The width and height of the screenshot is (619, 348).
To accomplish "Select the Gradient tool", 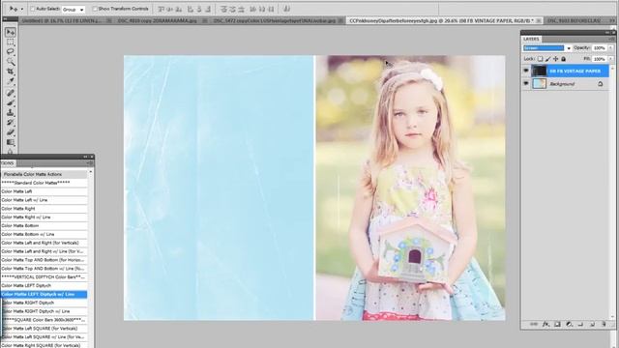I will pyautogui.click(x=11, y=142).
